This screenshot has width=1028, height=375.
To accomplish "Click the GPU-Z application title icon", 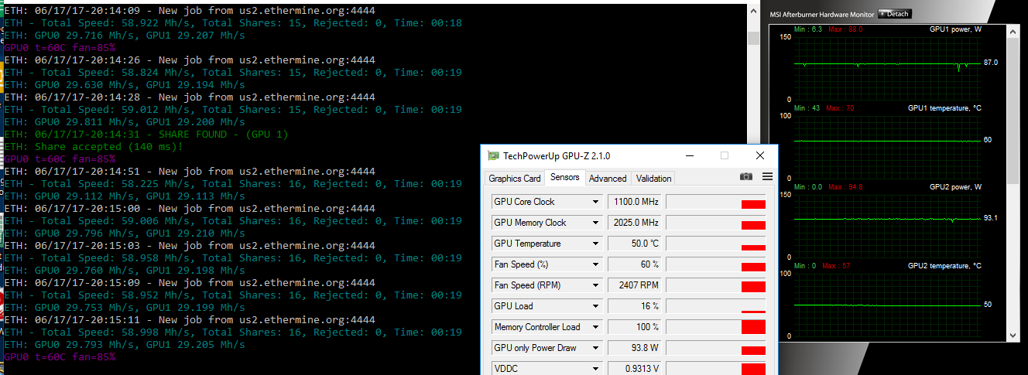I will 493,155.
